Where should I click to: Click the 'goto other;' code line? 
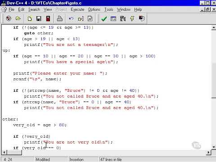coord(39,33)
